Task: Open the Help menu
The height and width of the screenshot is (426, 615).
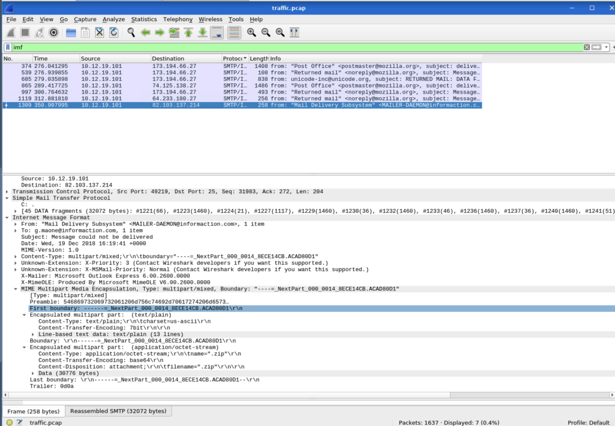Action: (256, 19)
